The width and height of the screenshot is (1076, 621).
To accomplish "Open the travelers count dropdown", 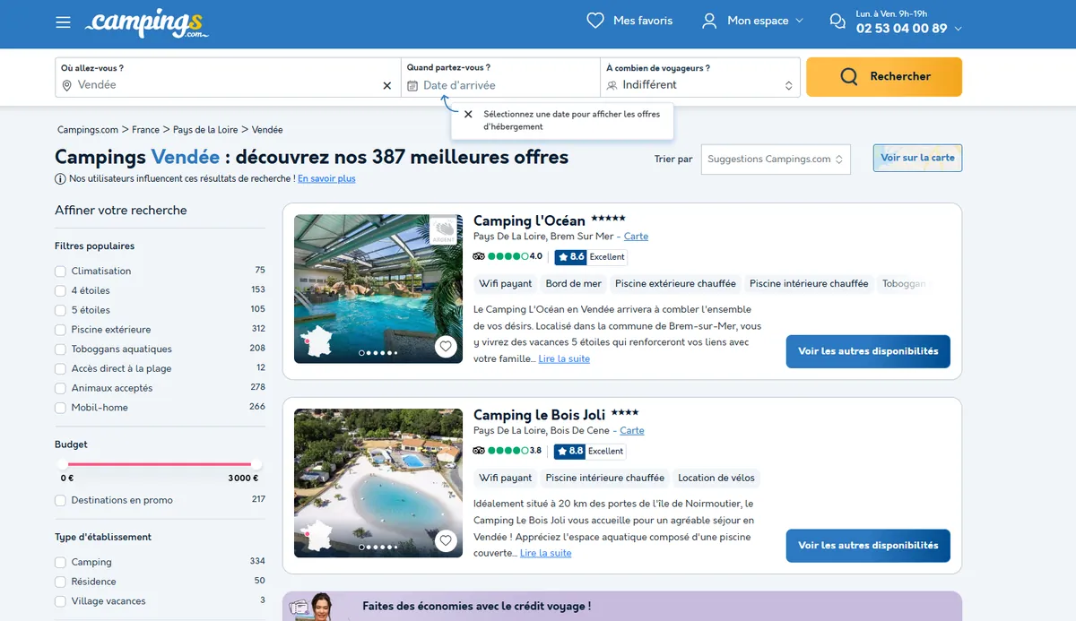I will pos(700,77).
